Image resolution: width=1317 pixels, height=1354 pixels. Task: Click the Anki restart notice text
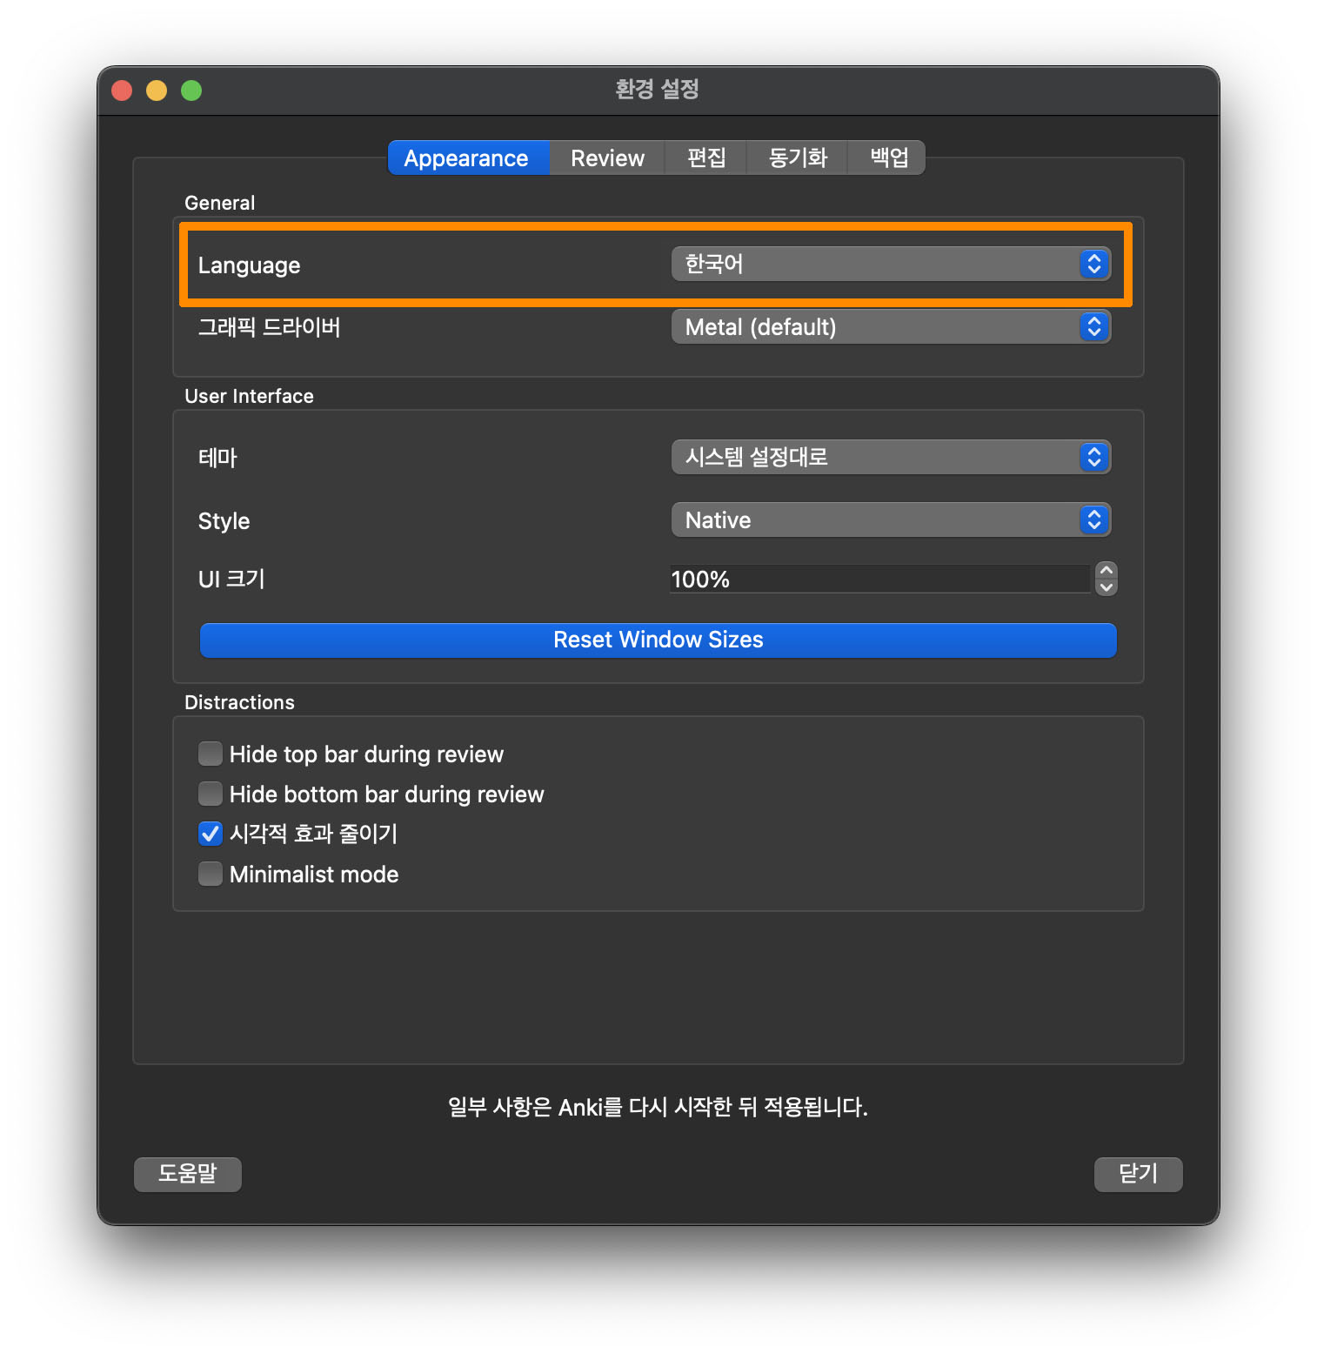(658, 1107)
